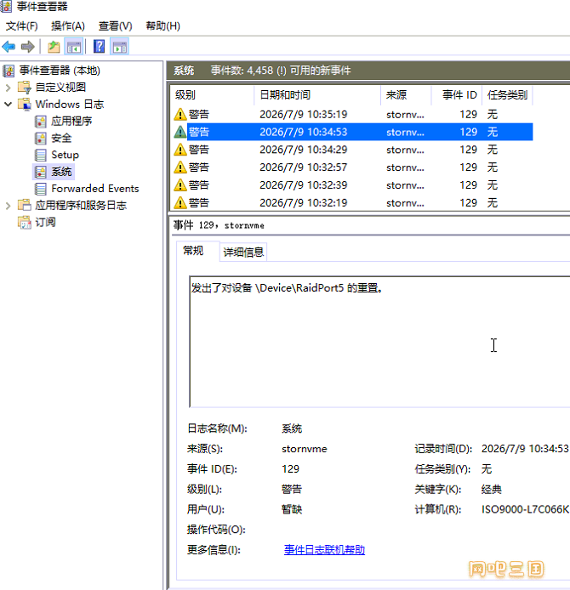
Task: Click the event description text box
Action: click(x=379, y=342)
